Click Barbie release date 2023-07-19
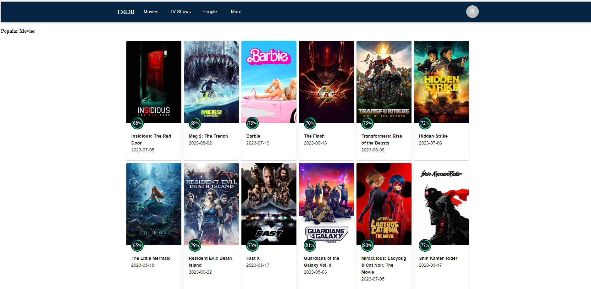Viewport: 591px width, 289px height. [258, 143]
